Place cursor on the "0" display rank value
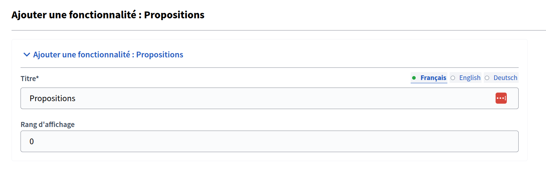 tap(32, 142)
